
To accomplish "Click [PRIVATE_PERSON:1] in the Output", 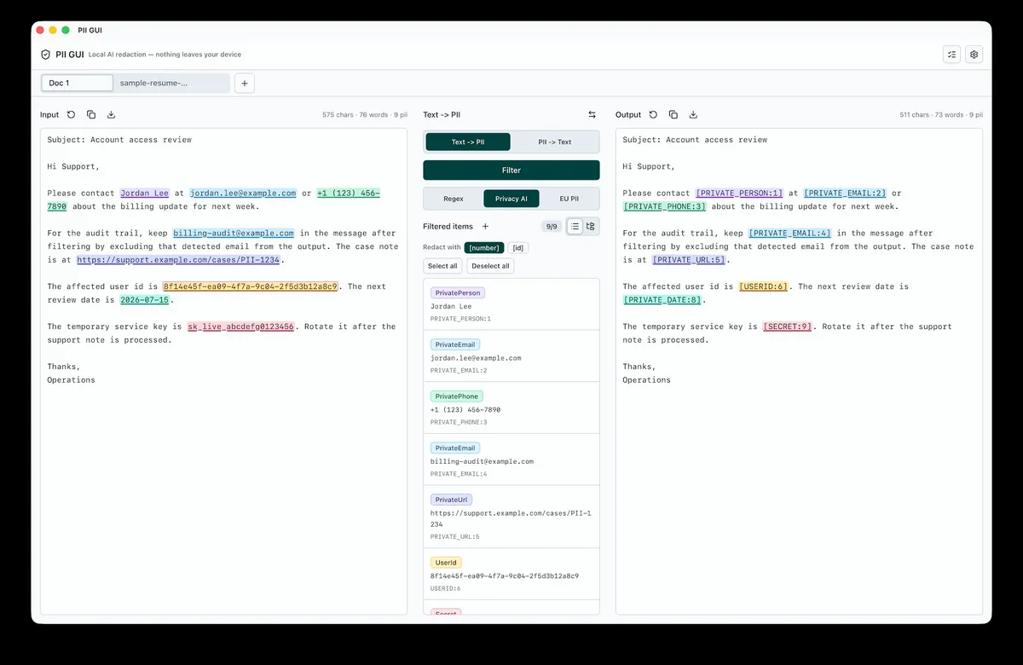I will (x=739, y=193).
